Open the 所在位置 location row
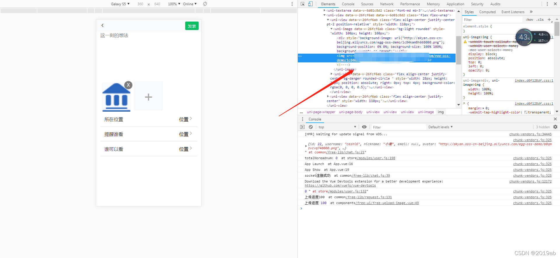This screenshot has width=560, height=258. 149,119
